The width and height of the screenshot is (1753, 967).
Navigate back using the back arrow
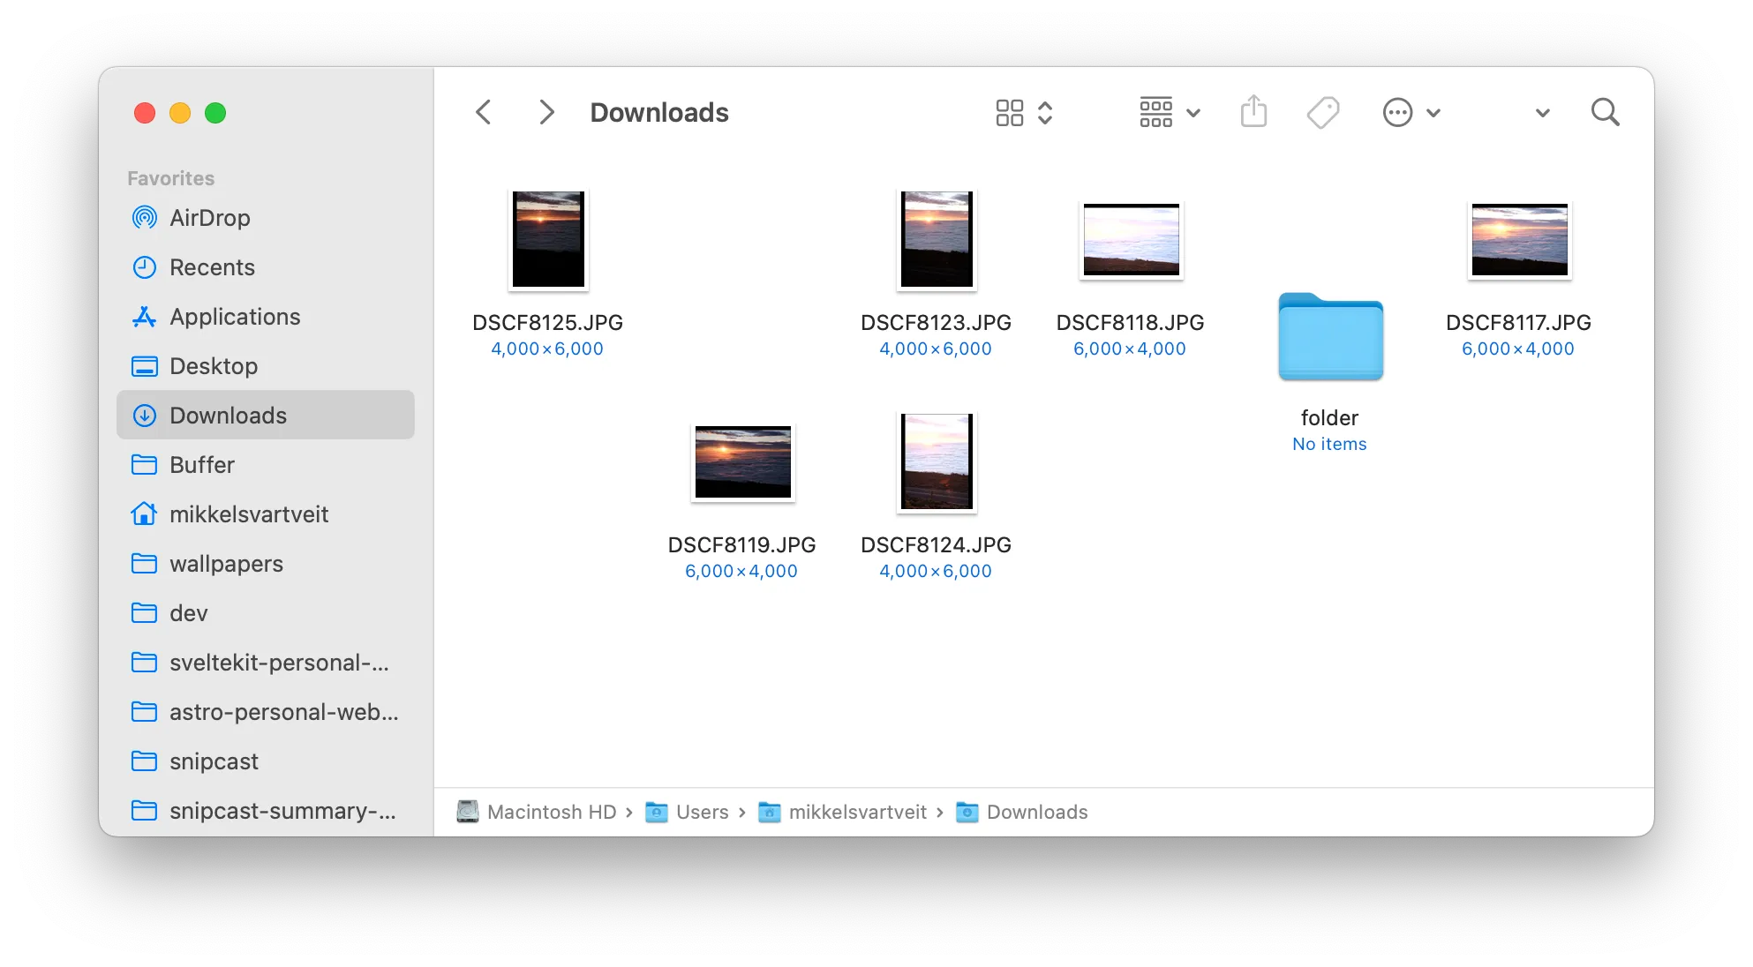tap(483, 112)
